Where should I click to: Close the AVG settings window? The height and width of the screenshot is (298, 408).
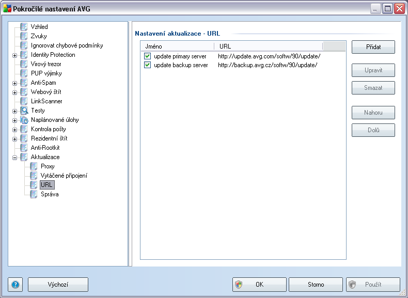399,9
